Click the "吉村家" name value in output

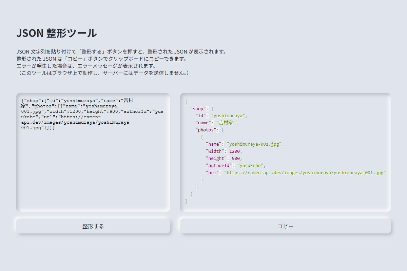coord(226,123)
